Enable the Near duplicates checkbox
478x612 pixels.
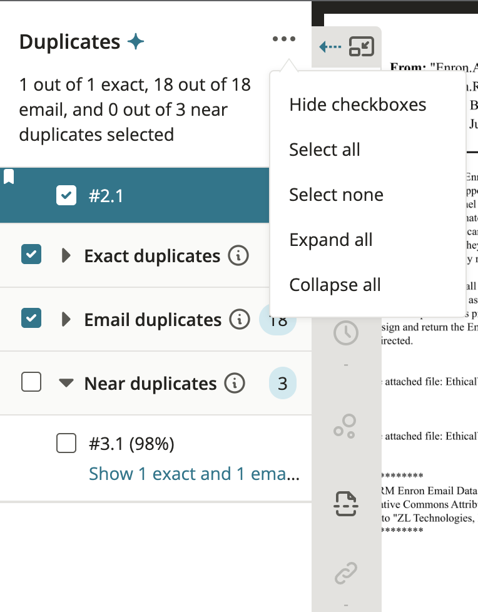(31, 383)
